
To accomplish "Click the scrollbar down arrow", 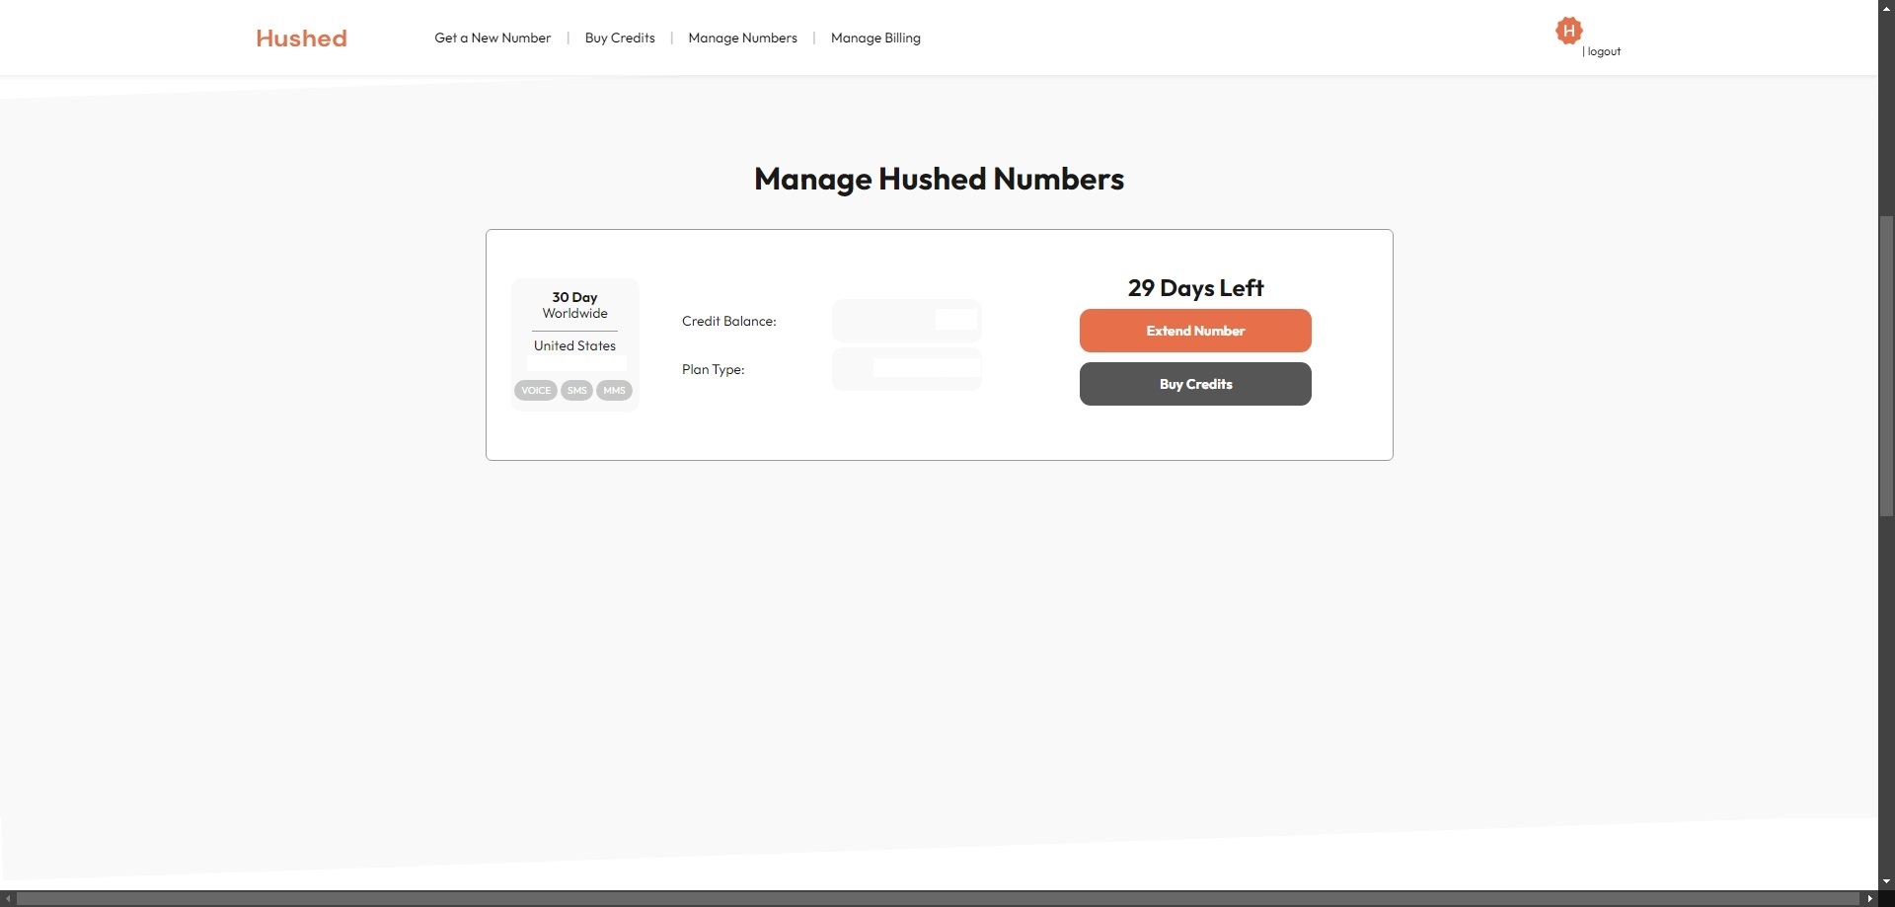I will (x=1886, y=881).
